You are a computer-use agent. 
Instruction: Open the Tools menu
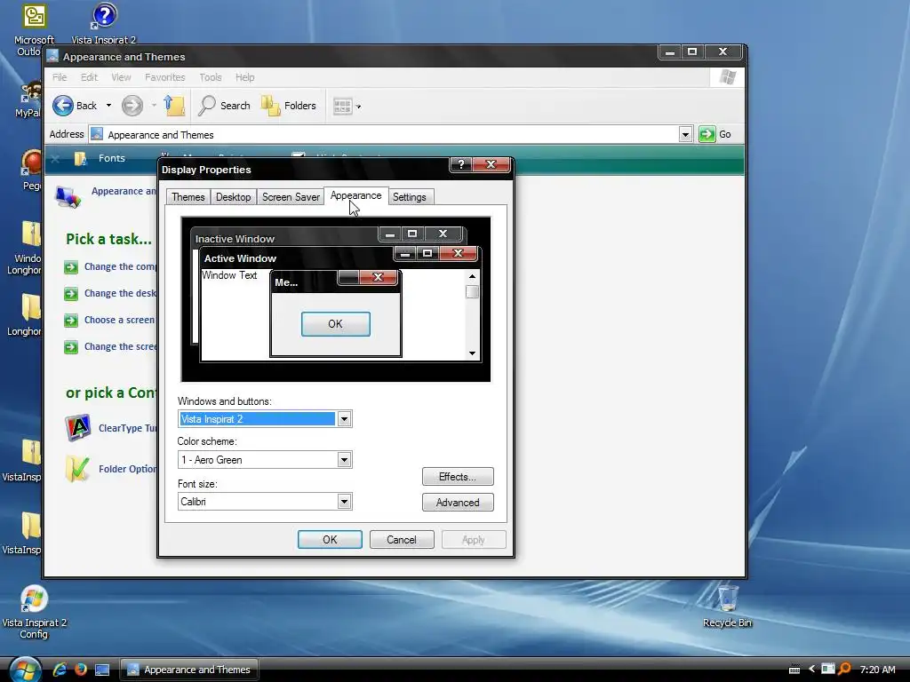point(210,77)
